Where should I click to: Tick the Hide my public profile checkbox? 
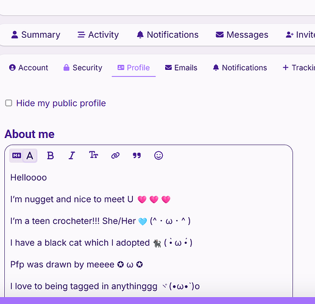click(x=9, y=103)
